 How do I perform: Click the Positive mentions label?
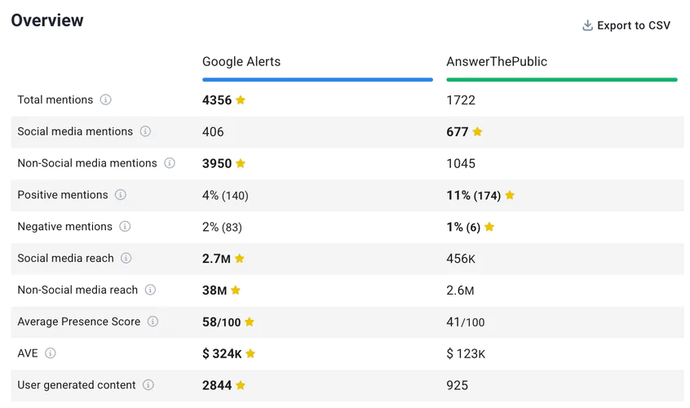[63, 195]
